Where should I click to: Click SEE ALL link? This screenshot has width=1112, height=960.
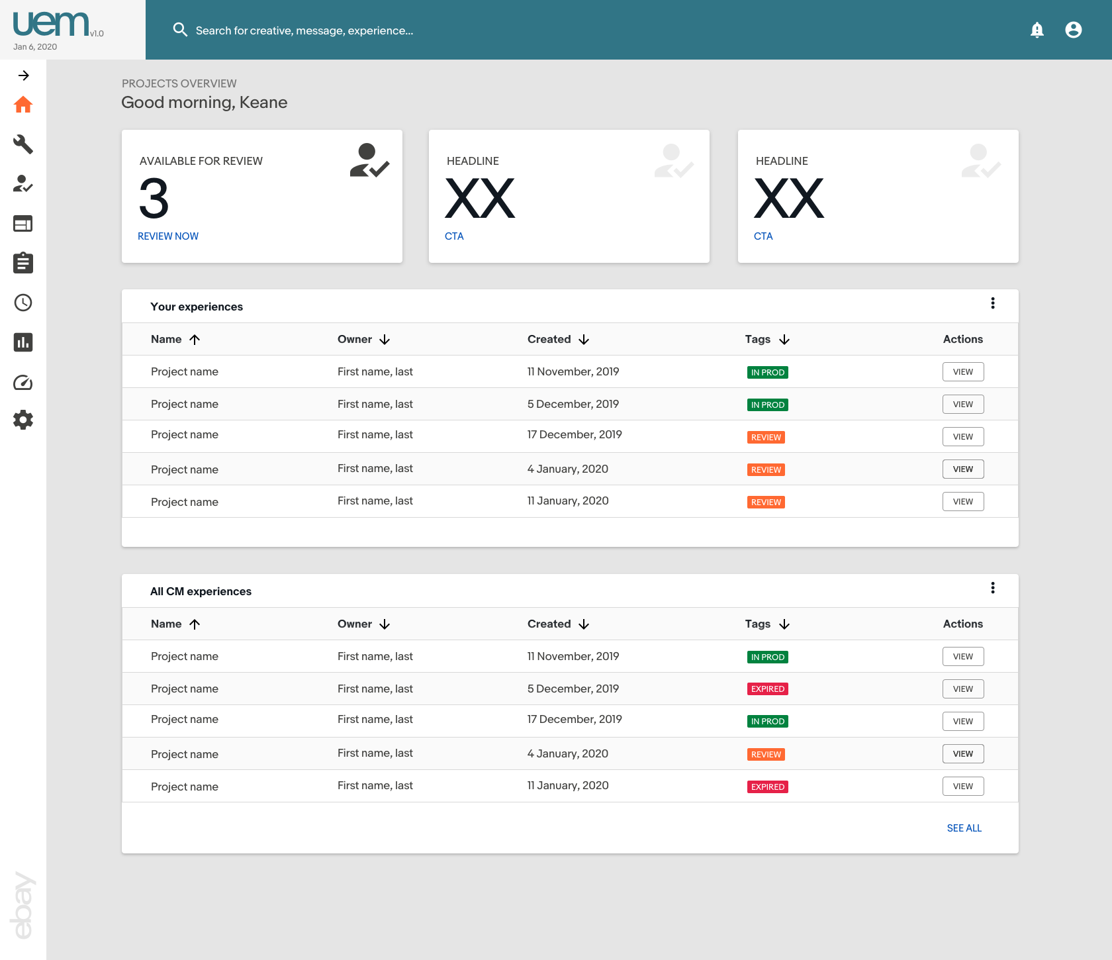[964, 828]
